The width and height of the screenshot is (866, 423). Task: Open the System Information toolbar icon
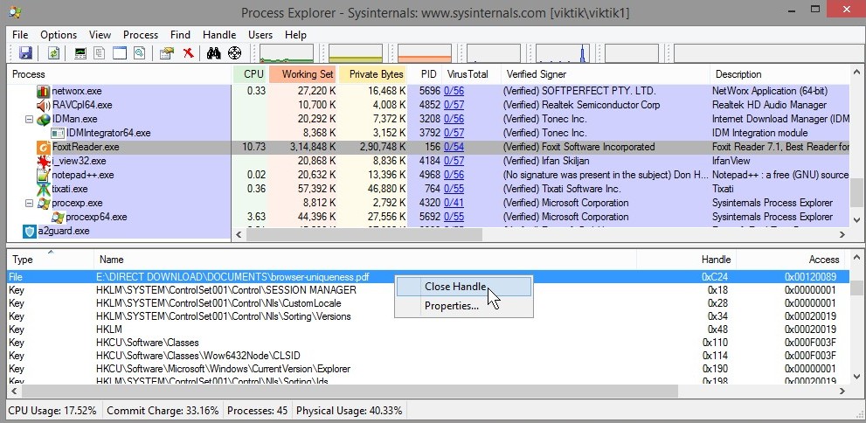point(80,53)
